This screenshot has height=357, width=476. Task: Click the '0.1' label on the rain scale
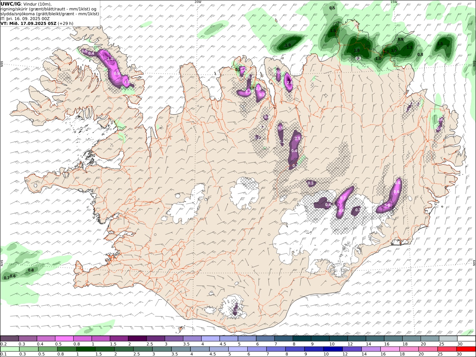pos(3,354)
